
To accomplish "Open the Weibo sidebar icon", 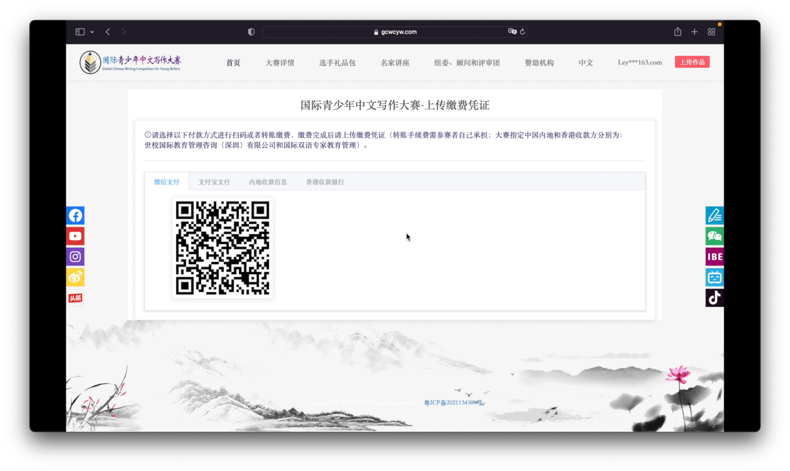I will [x=75, y=277].
